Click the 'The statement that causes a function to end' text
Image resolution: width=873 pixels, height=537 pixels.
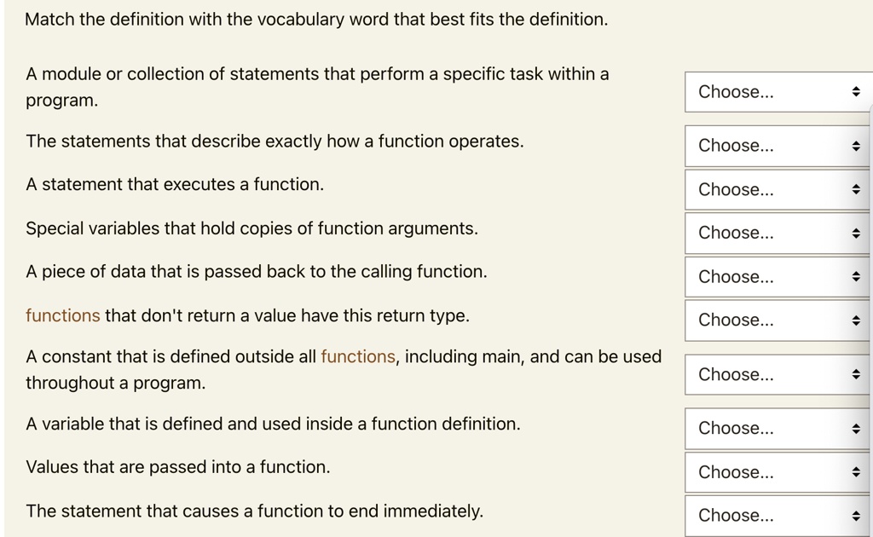254,511
